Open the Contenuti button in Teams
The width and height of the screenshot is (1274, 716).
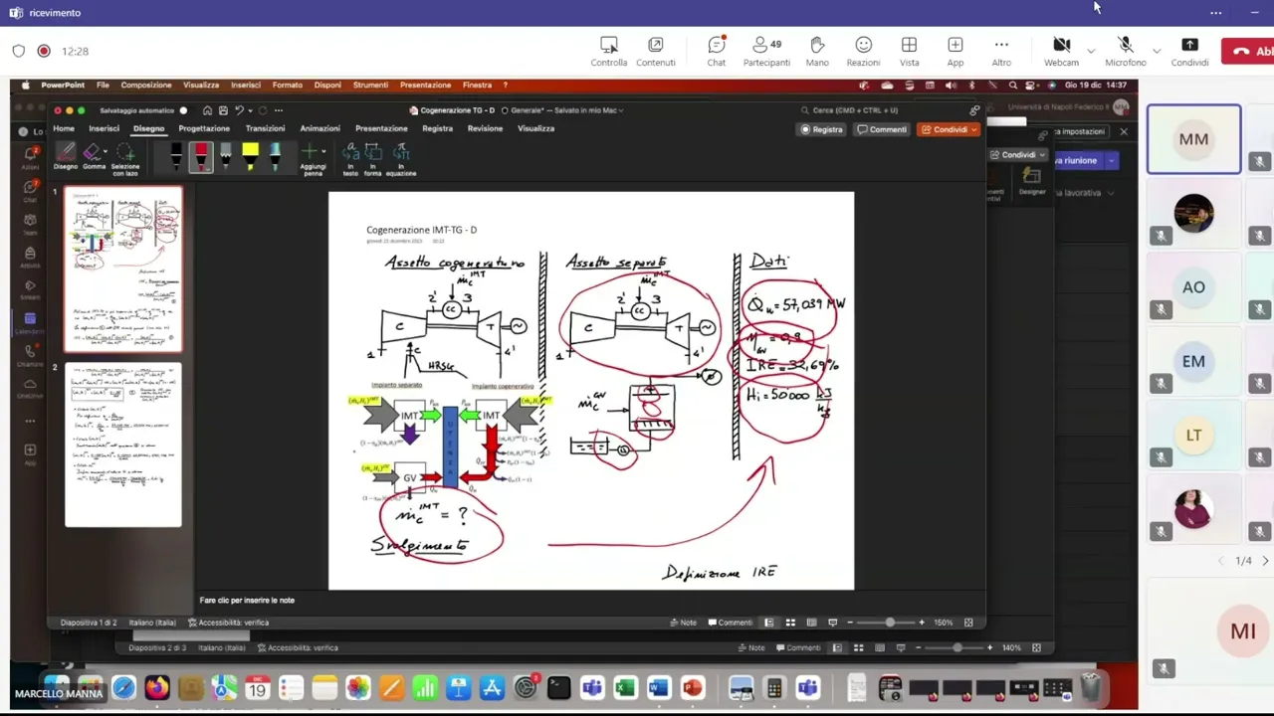coord(656,51)
